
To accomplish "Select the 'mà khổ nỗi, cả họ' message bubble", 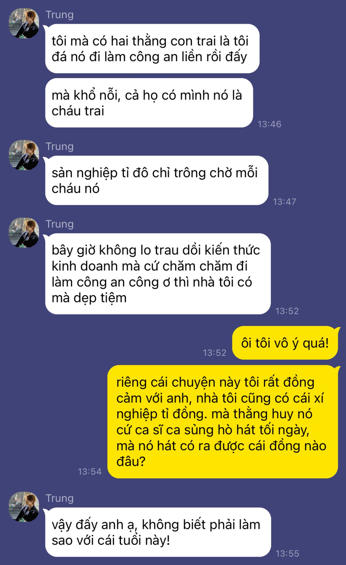I will [149, 103].
